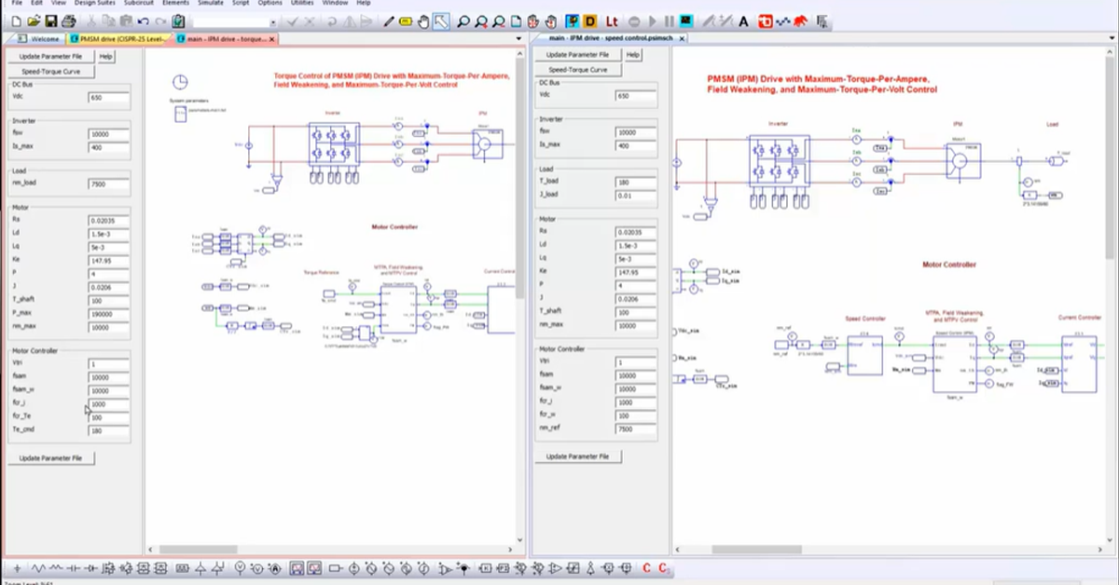Viewport: 1119px width, 585px height.
Task: Click the Update Parameter File button
Action: point(48,56)
